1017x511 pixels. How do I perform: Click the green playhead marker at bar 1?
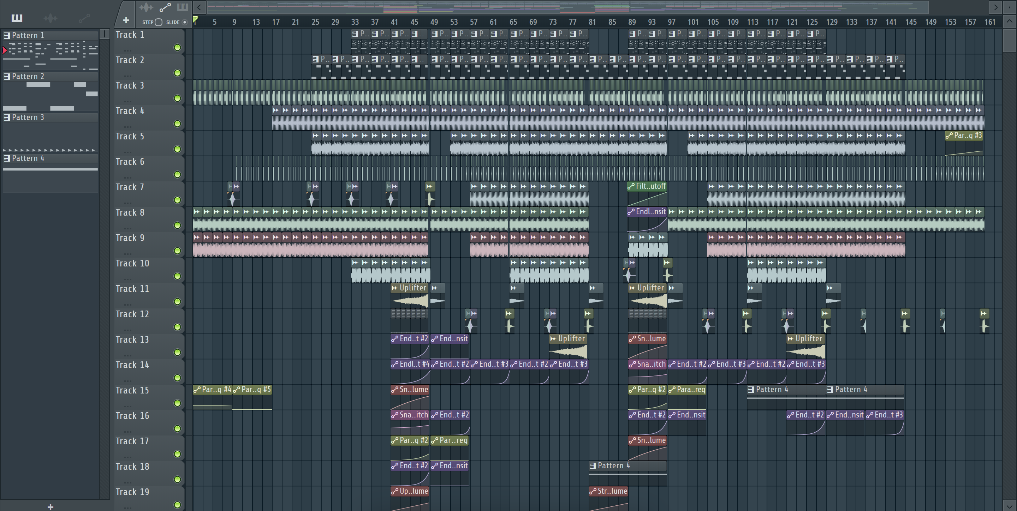[195, 20]
